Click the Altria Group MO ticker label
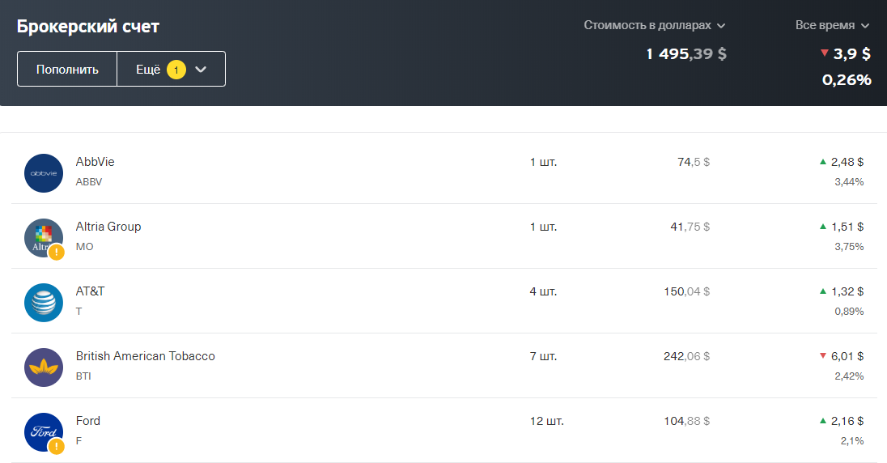 (84, 246)
